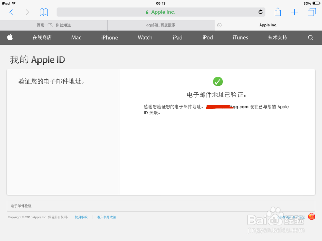Tap the green padlock in the address bar

[x=147, y=12]
